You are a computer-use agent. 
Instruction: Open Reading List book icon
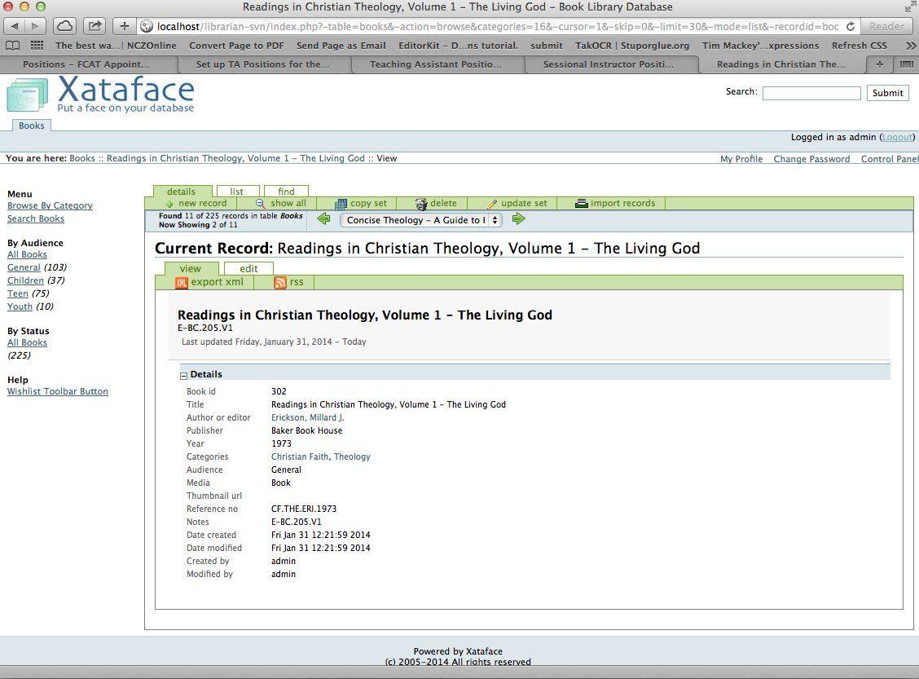[12, 45]
